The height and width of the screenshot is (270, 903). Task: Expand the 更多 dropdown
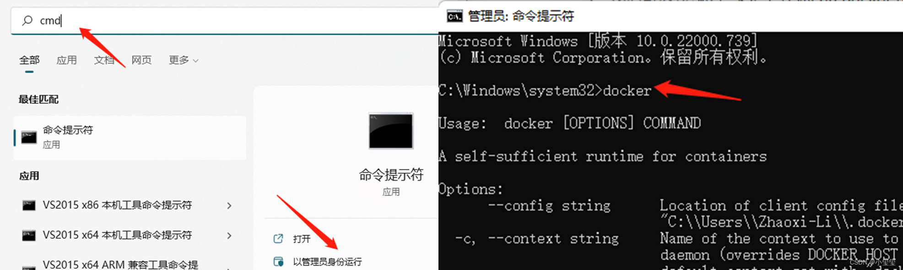click(183, 60)
